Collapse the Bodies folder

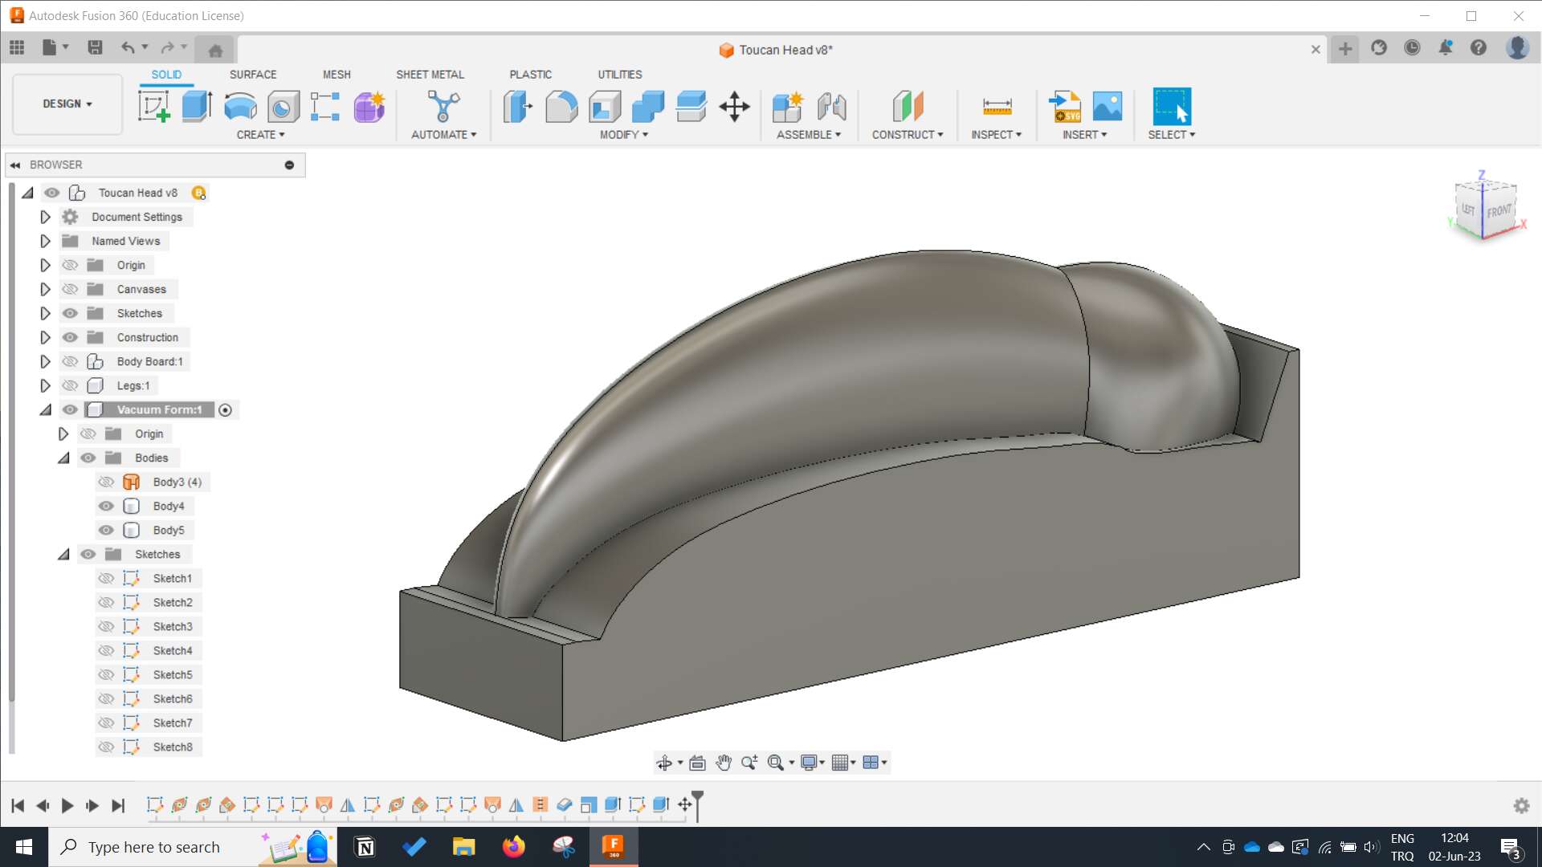tap(63, 458)
